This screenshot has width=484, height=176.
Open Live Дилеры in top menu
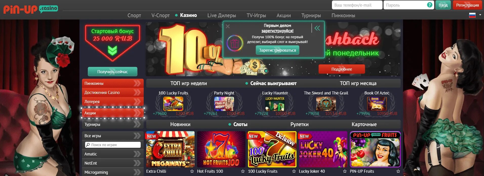pos(222,15)
